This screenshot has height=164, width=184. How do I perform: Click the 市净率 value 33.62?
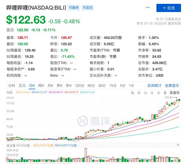(157, 50)
